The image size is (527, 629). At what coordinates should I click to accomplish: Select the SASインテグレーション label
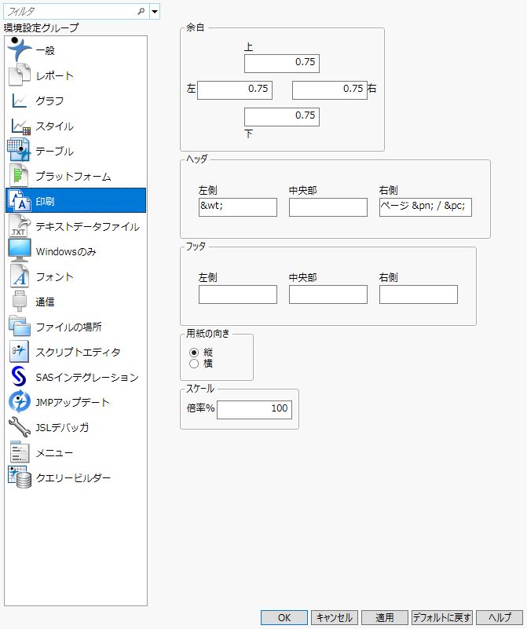click(87, 377)
